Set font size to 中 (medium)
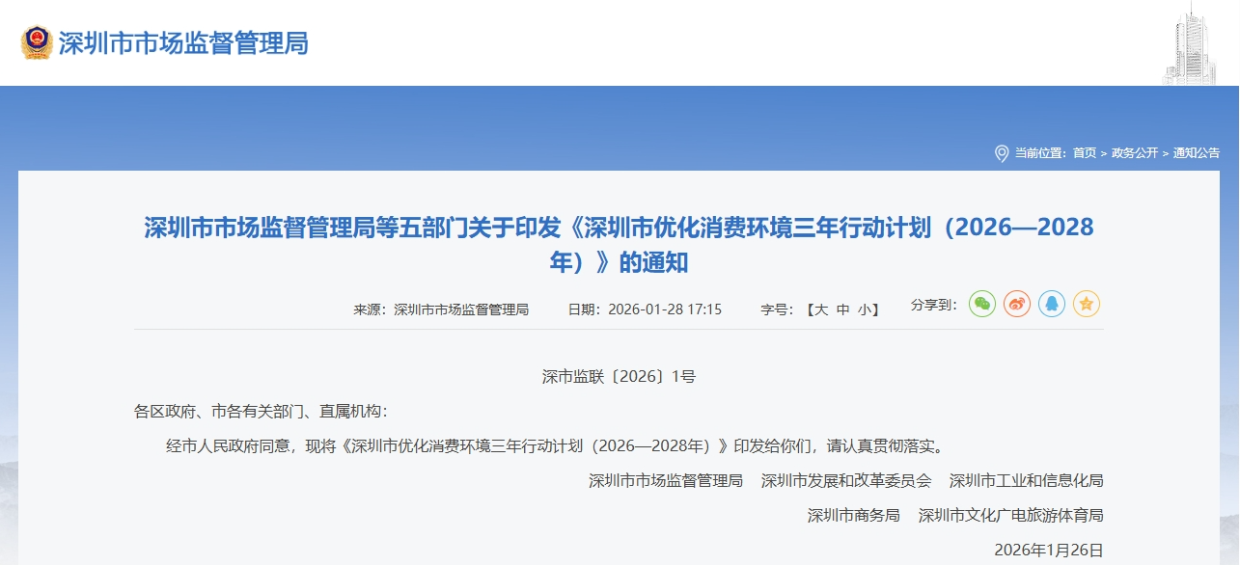Screen dimensions: 1240x565 click(x=842, y=309)
